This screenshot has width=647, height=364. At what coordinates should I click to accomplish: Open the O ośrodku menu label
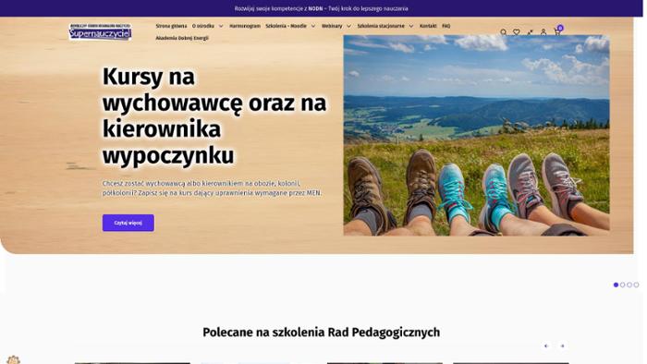click(203, 26)
